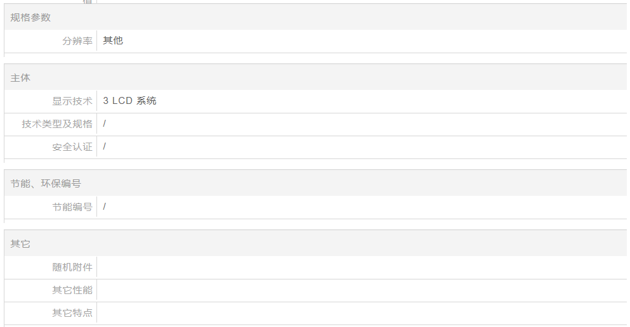Click the 其它特点 label
The image size is (630, 327).
[72, 313]
